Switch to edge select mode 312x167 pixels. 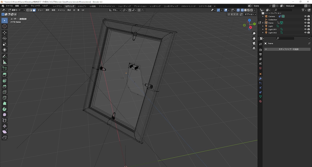(31, 10)
